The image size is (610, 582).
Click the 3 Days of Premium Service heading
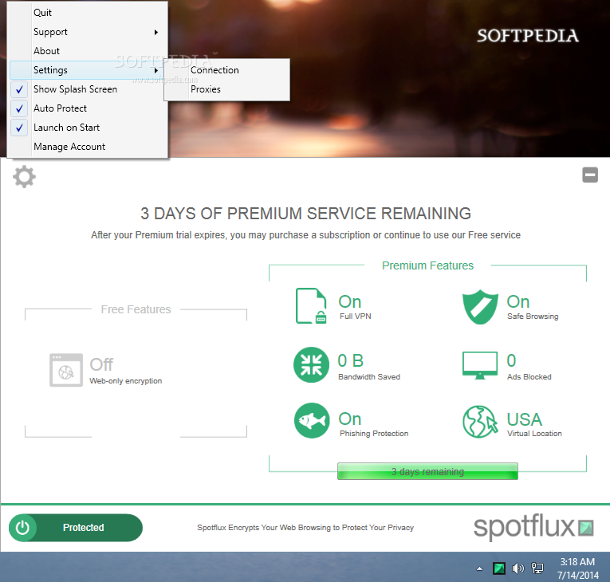tap(305, 213)
